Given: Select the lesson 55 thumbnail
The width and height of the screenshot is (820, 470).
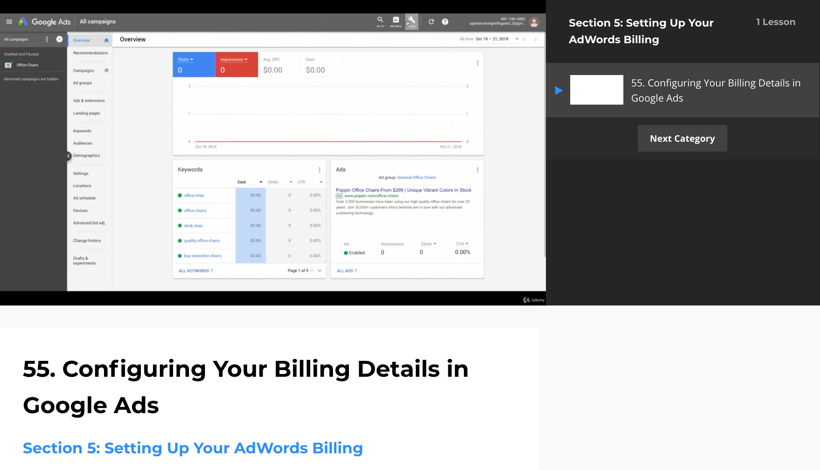Looking at the screenshot, I should [596, 90].
